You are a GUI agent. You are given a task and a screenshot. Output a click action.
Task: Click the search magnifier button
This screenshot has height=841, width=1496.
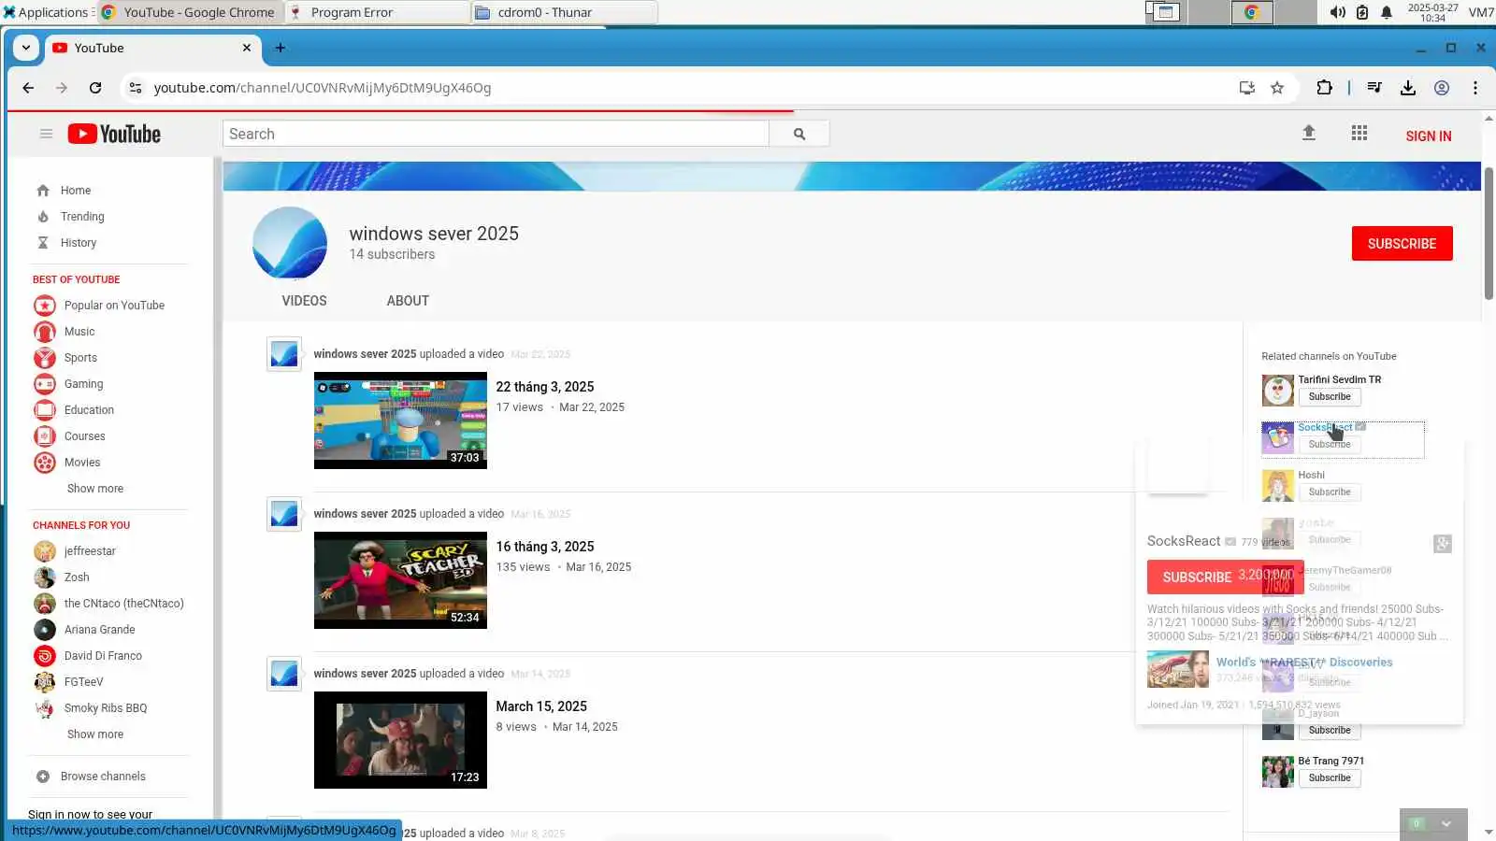(x=799, y=134)
